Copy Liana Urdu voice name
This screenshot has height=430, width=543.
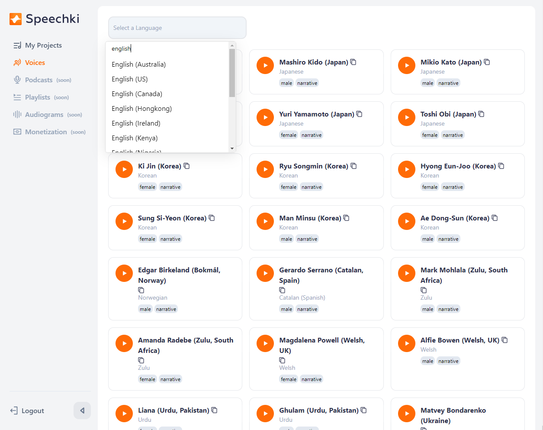(215, 410)
